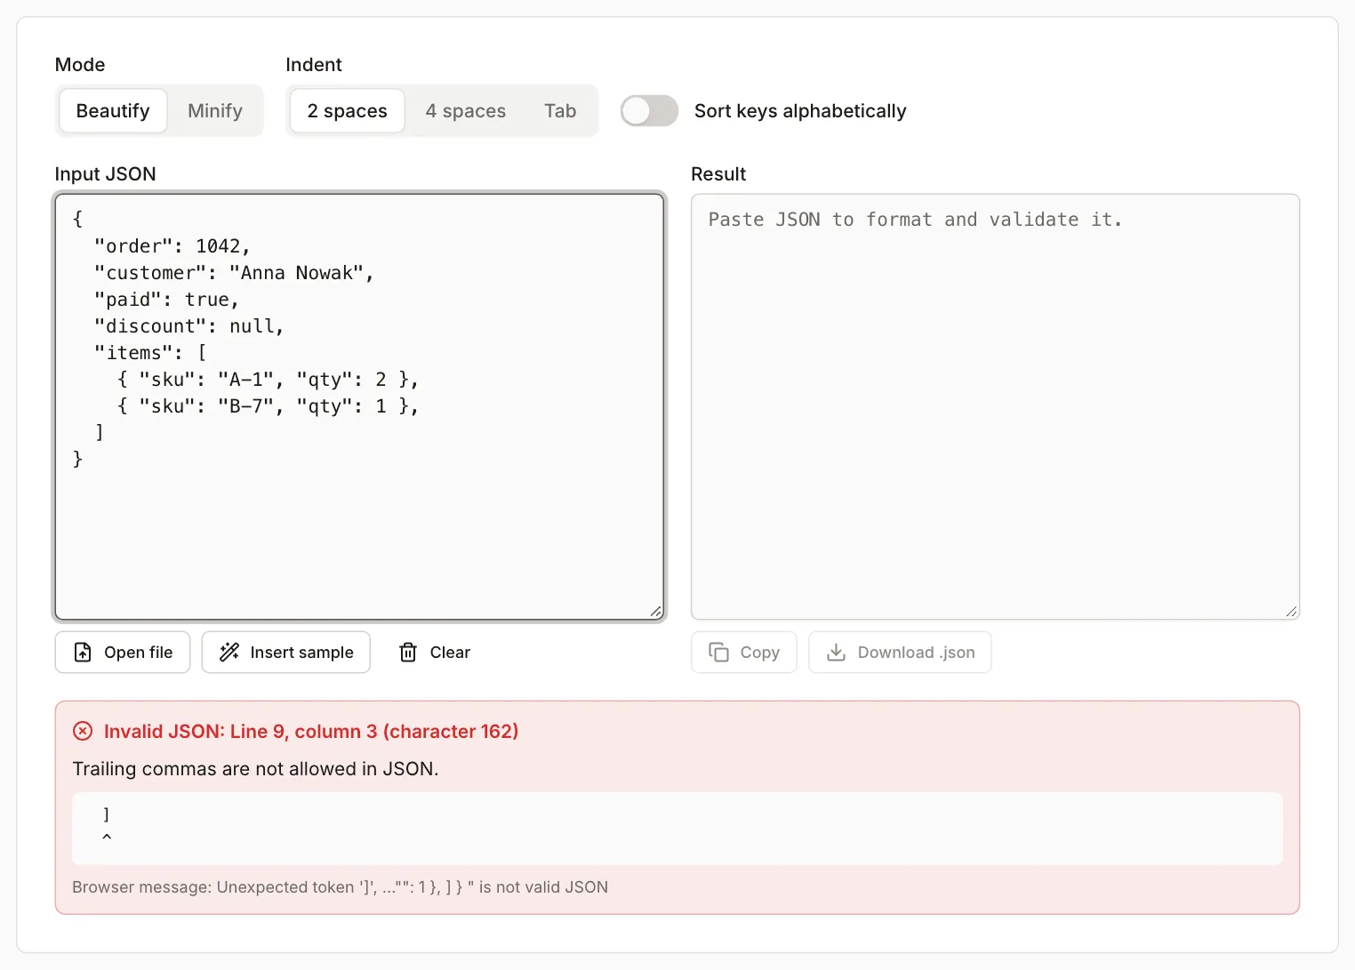This screenshot has width=1355, height=970.
Task: Click the Result output text area
Action: click(x=995, y=406)
